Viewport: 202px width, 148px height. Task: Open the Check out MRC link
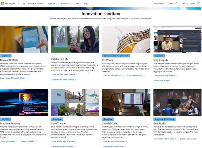[29, 141]
